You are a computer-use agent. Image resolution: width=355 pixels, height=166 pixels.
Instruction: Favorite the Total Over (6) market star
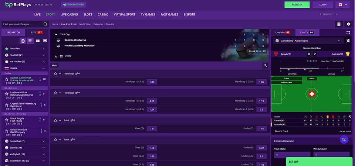coord(55,139)
